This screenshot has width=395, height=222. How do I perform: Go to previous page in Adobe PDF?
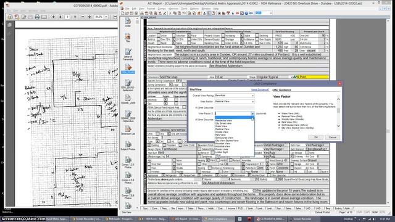[x=54, y=17]
